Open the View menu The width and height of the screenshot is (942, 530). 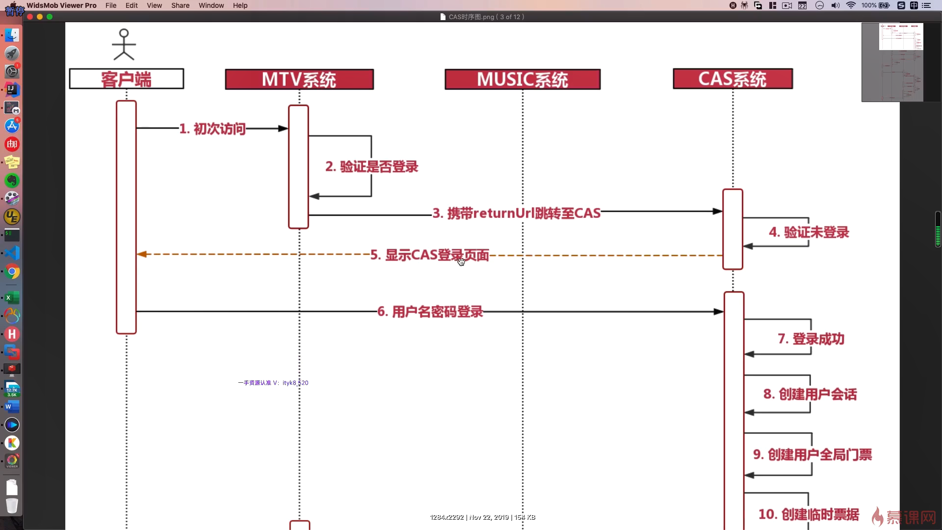click(x=154, y=5)
